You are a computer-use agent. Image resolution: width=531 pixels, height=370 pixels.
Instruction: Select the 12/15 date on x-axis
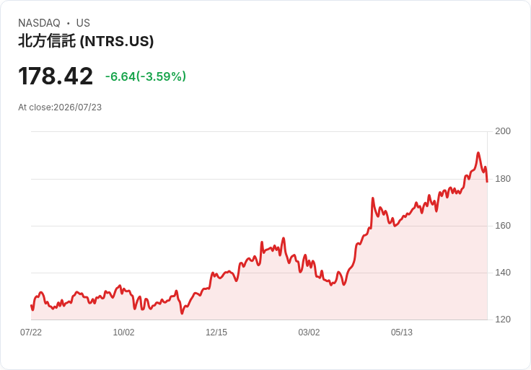coord(216,332)
